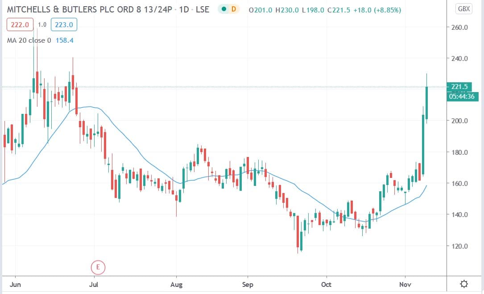Click the 260.0 price axis label

[x=459, y=28]
